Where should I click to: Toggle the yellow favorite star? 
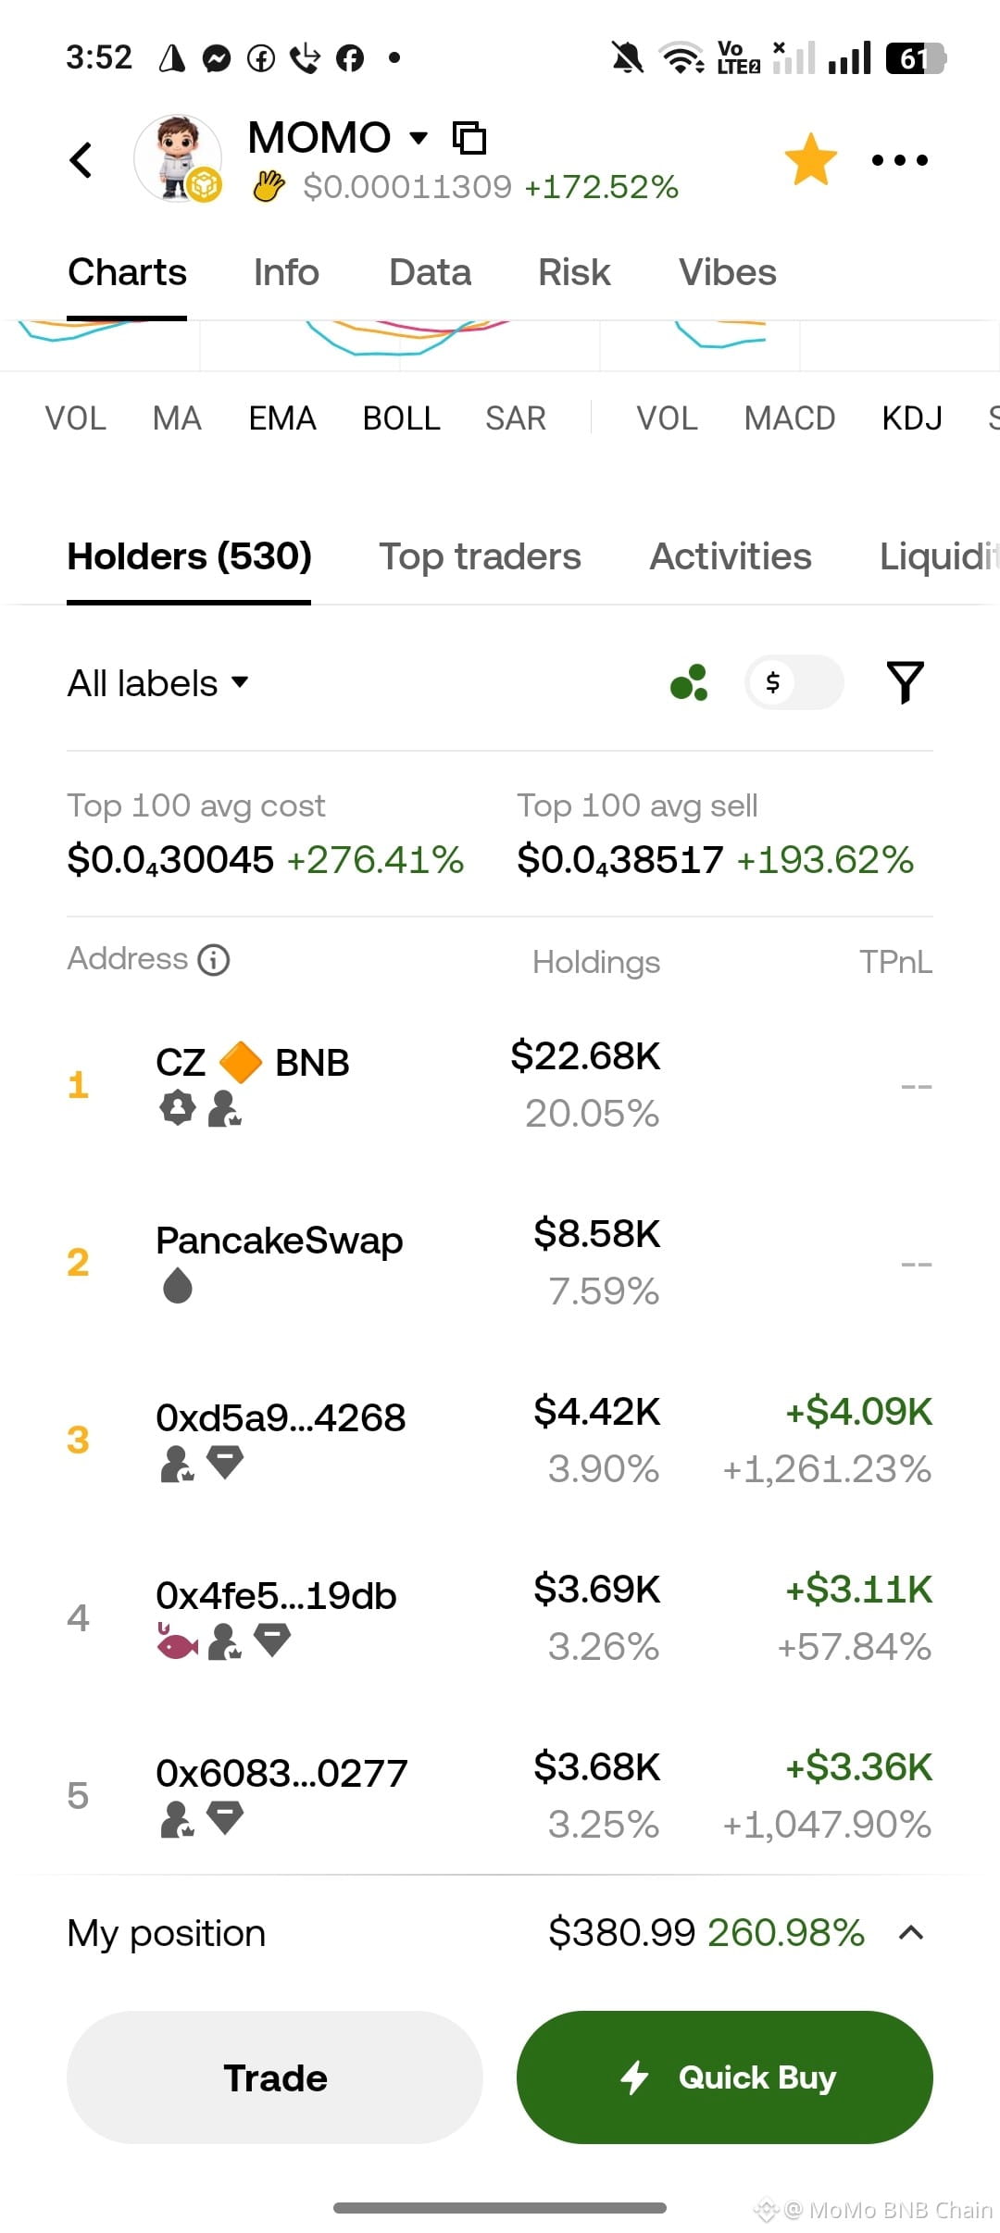(x=810, y=159)
